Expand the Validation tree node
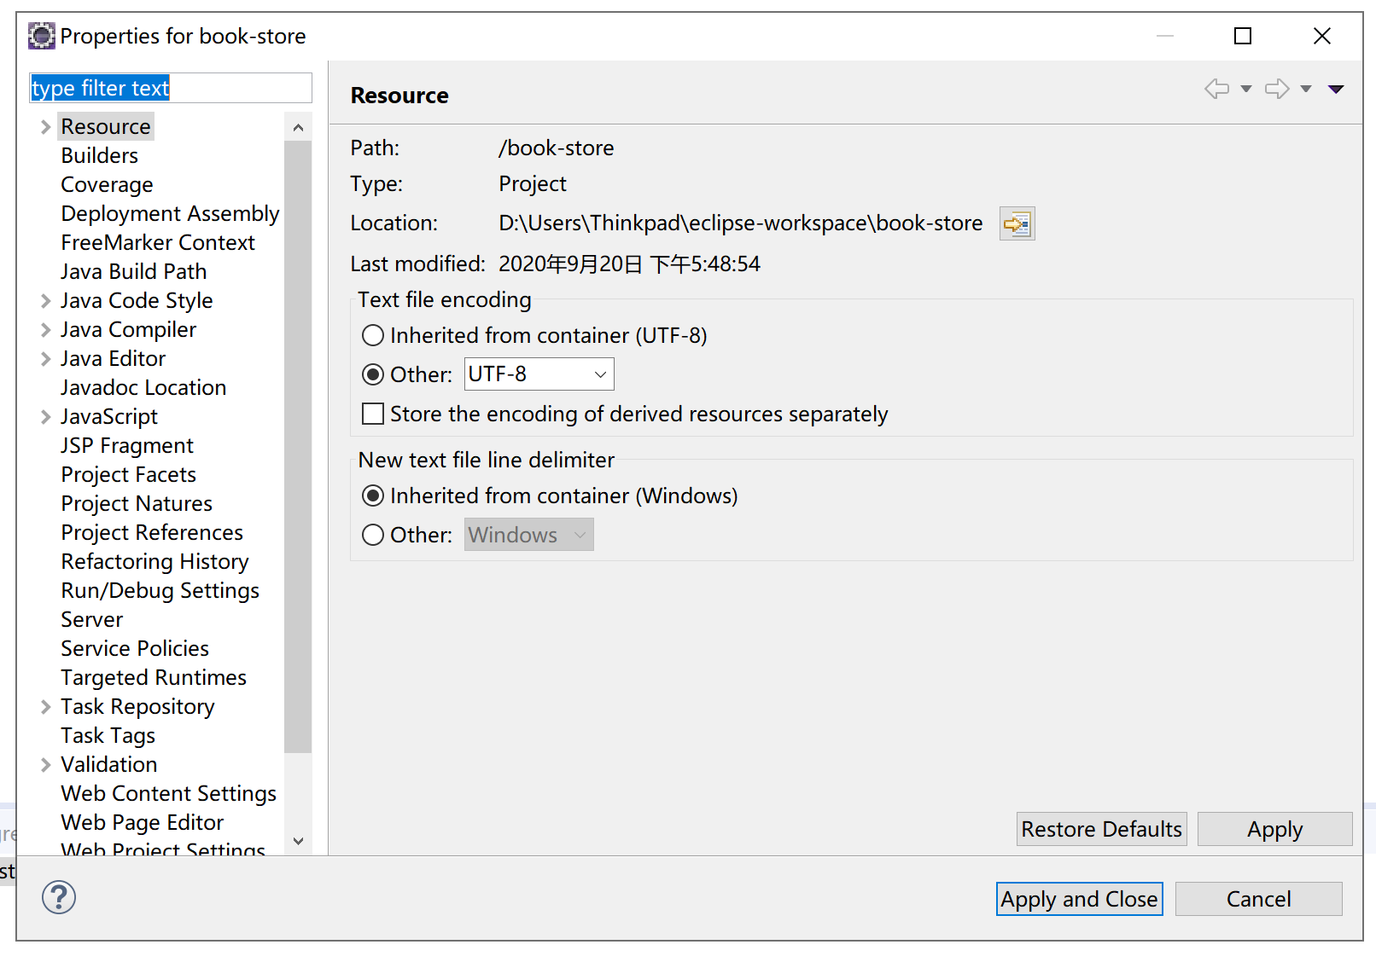Image resolution: width=1376 pixels, height=962 pixels. point(46,765)
